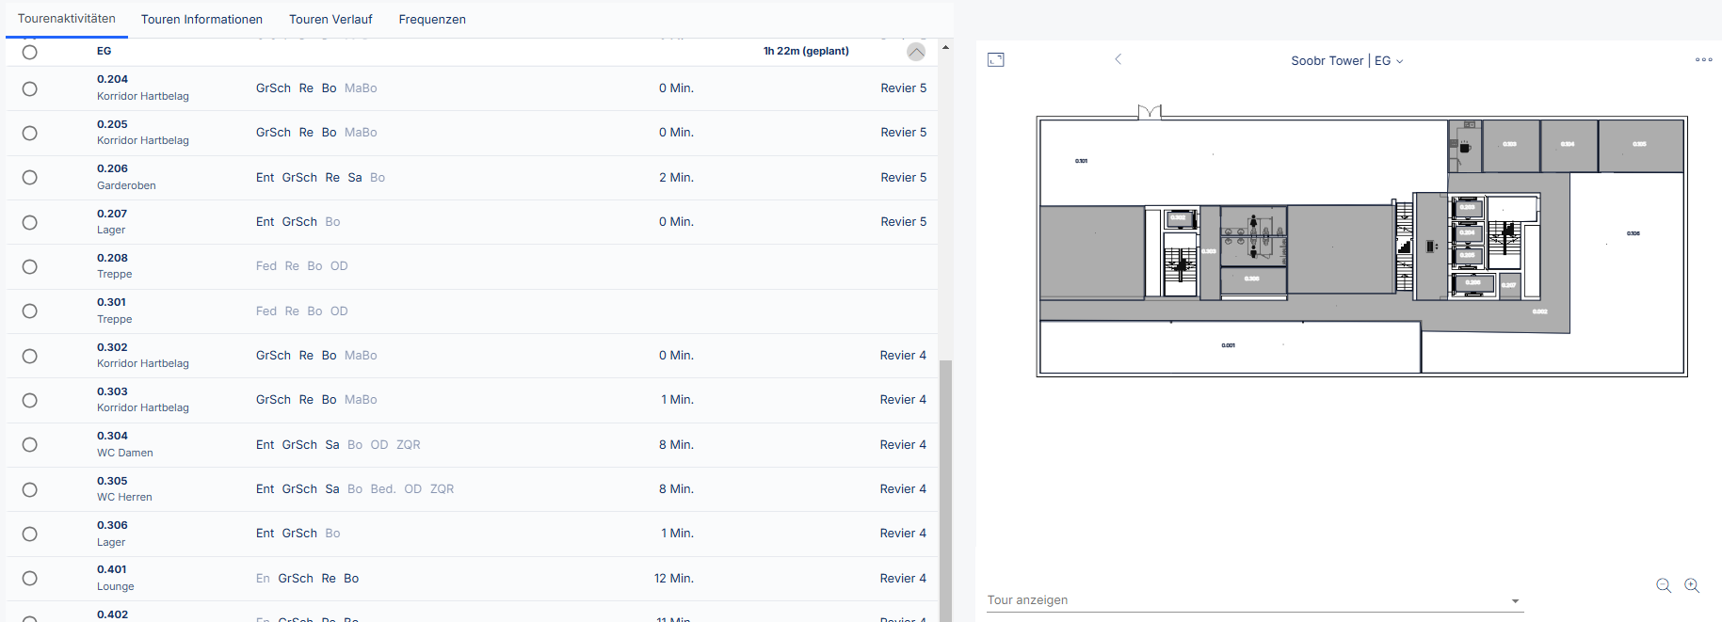This screenshot has height=622, width=1722.
Task: Click 'Sa' activity in 0.206 Garderoben row
Action: [x=355, y=178]
